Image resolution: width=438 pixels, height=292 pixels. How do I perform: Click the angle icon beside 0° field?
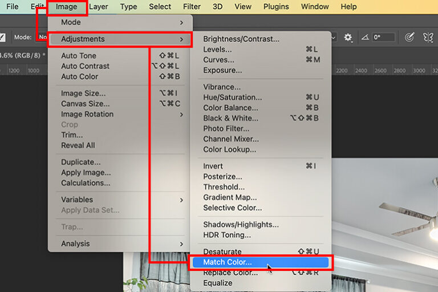click(365, 37)
